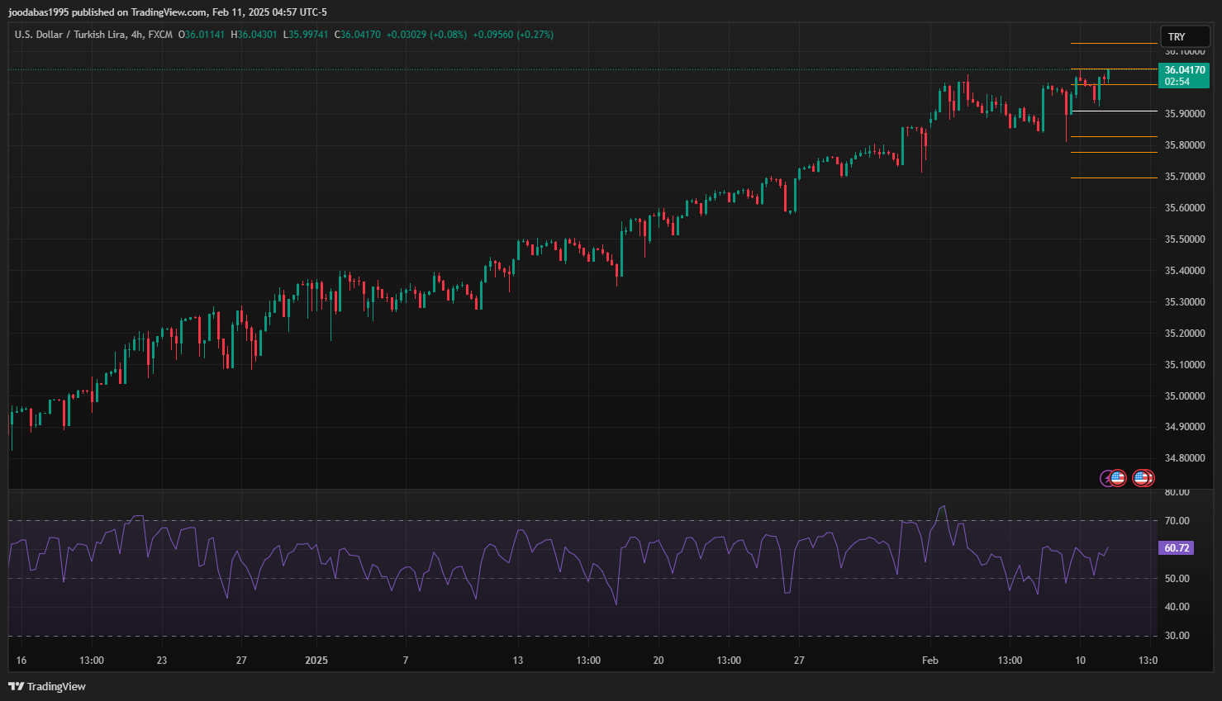Click the change value +0.09560 (+0.27%)
This screenshot has width=1222, height=701.
[513, 35]
